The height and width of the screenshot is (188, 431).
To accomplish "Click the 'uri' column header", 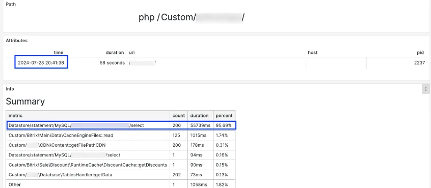I will (132, 52).
